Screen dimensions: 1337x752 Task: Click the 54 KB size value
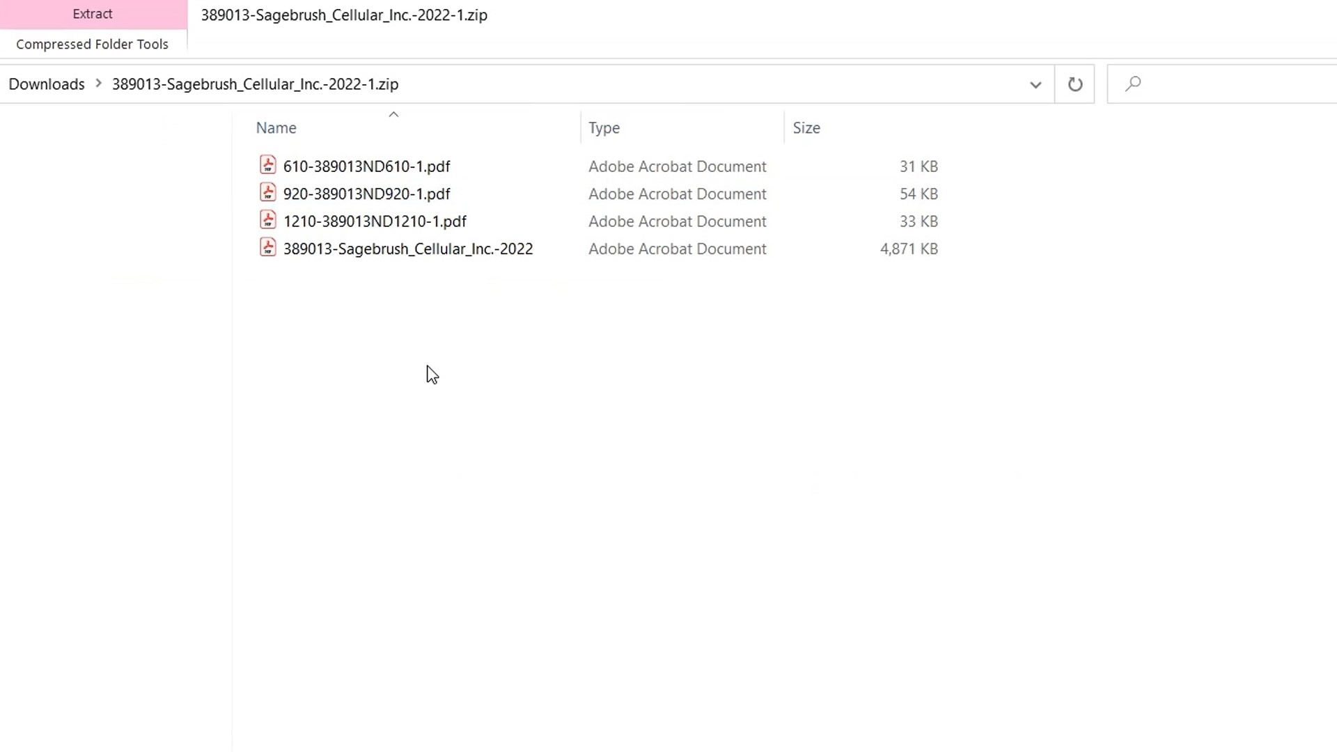pos(918,194)
